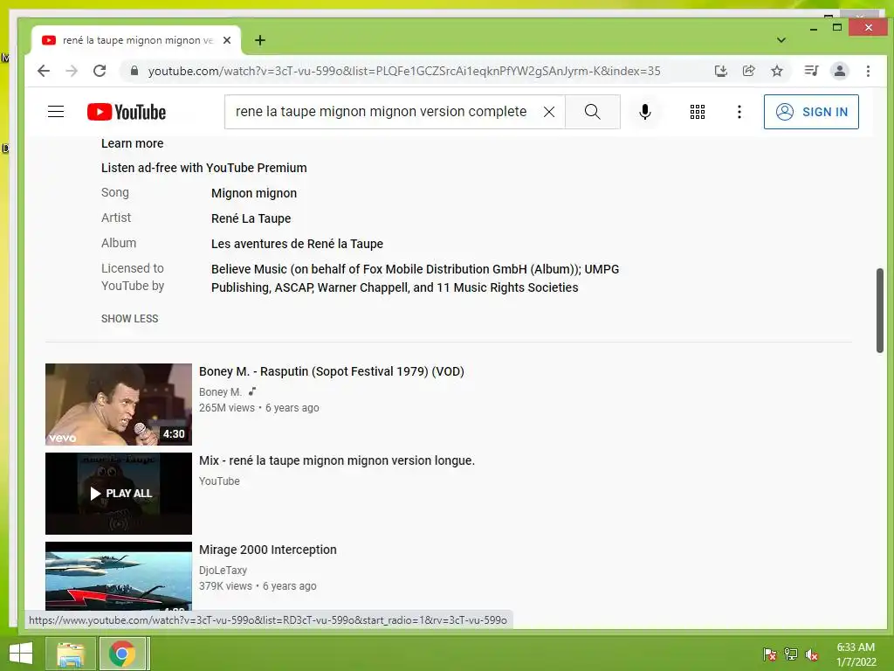
Task: Open YouTube hamburger guide menu
Action: click(x=56, y=111)
